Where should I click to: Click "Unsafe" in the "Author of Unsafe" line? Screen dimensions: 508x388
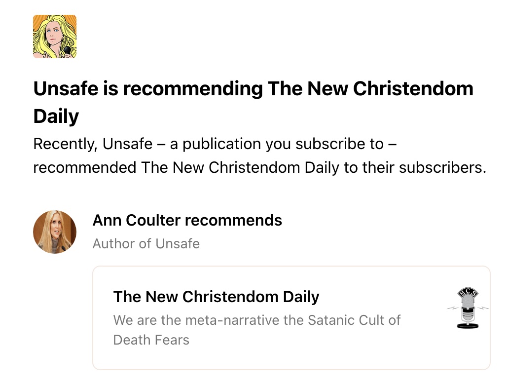[178, 243]
